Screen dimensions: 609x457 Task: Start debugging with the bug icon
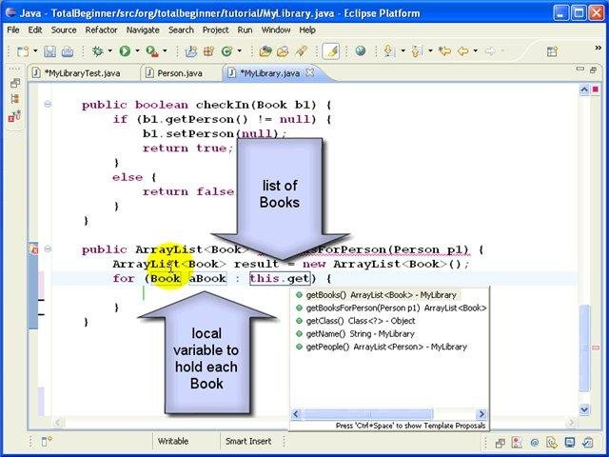[x=97, y=50]
